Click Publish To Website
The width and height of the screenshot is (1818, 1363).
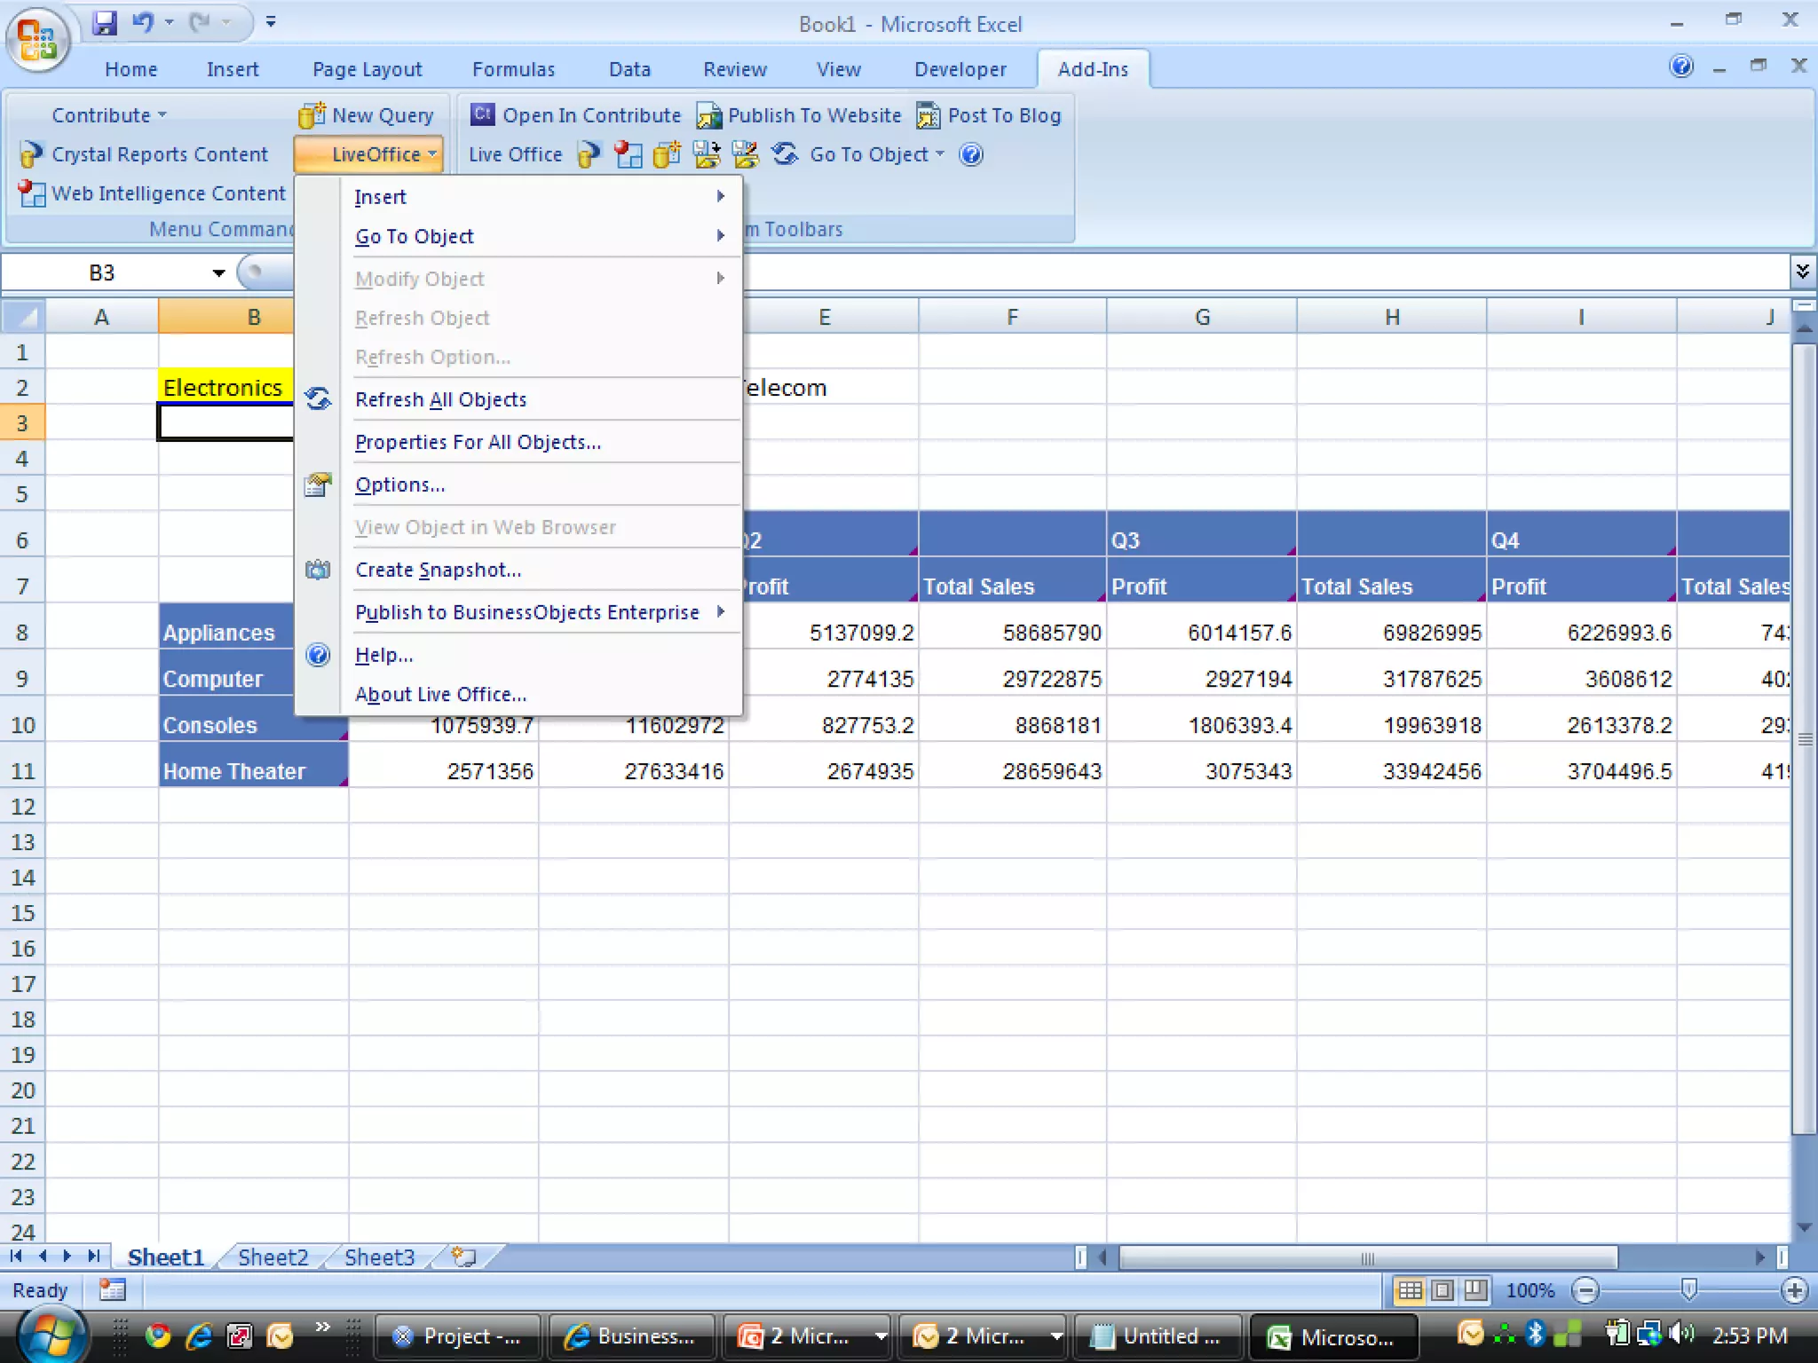tap(799, 115)
